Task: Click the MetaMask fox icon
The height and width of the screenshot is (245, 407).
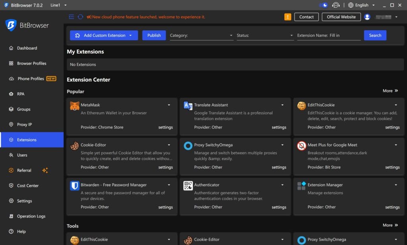Action: 74,106
